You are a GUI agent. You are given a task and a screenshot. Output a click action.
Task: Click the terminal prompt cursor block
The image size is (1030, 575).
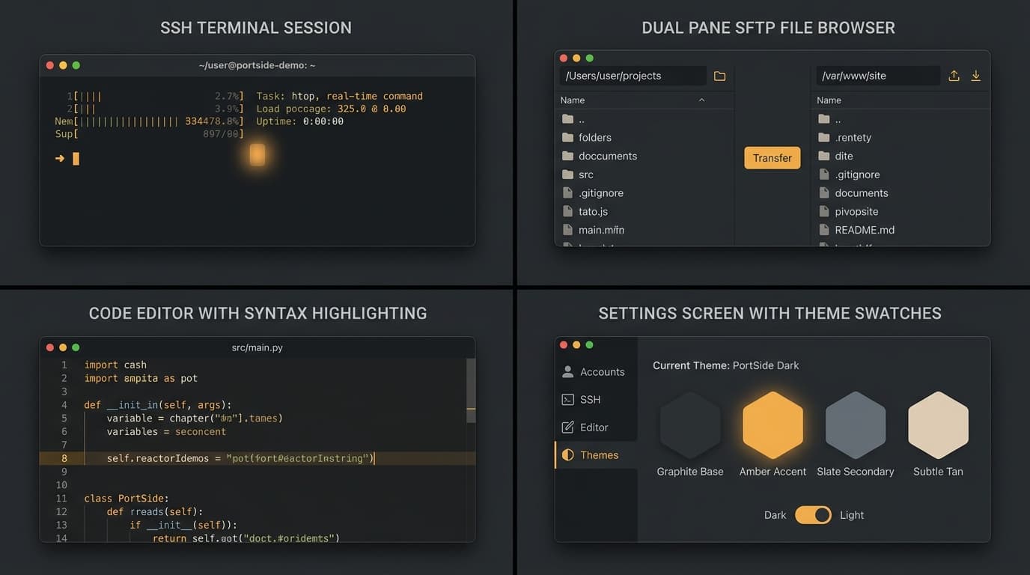pos(76,159)
